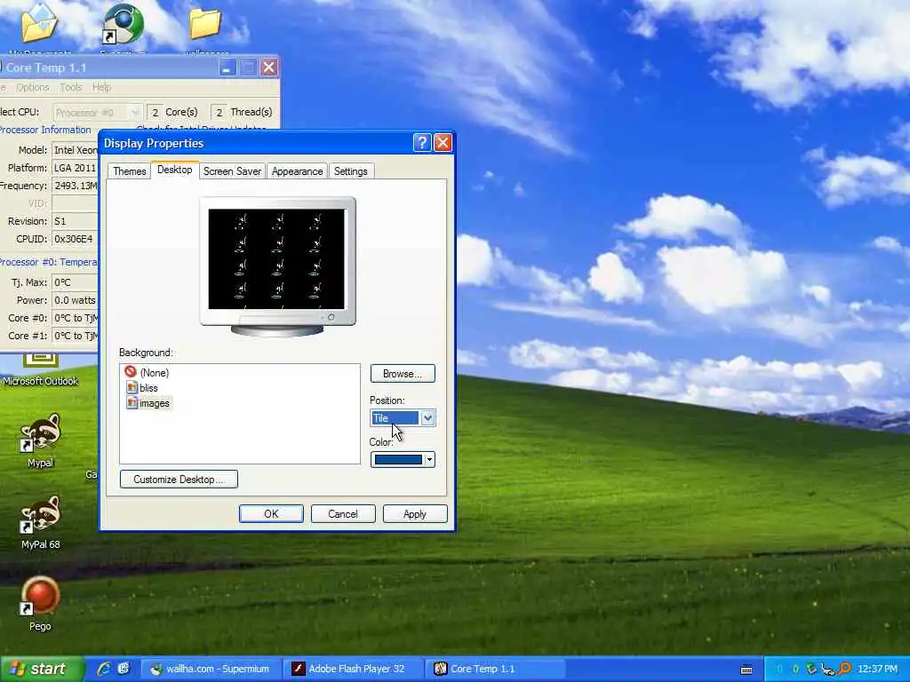This screenshot has width=910, height=682.
Task: Click the Internet Explorer quick launch icon
Action: 105,669
